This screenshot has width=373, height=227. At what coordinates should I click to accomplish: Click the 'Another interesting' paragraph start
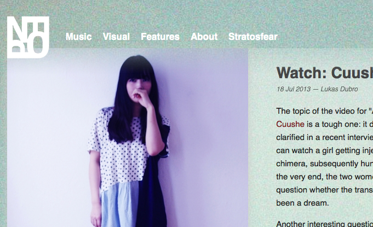click(325, 224)
